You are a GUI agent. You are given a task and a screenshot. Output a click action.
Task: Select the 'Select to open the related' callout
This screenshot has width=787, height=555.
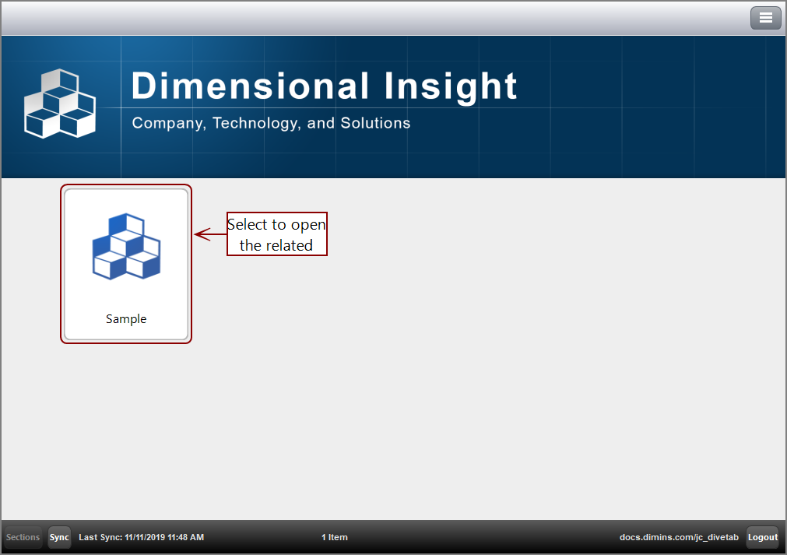tap(276, 234)
